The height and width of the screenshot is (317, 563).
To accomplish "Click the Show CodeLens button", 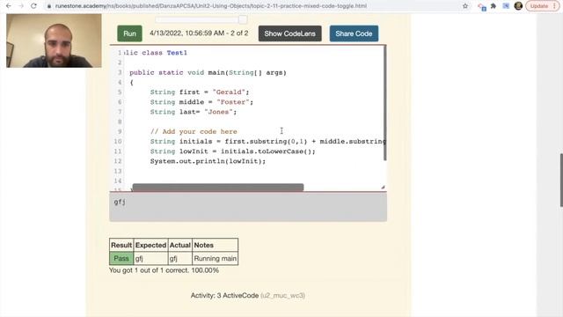I will pos(289,33).
